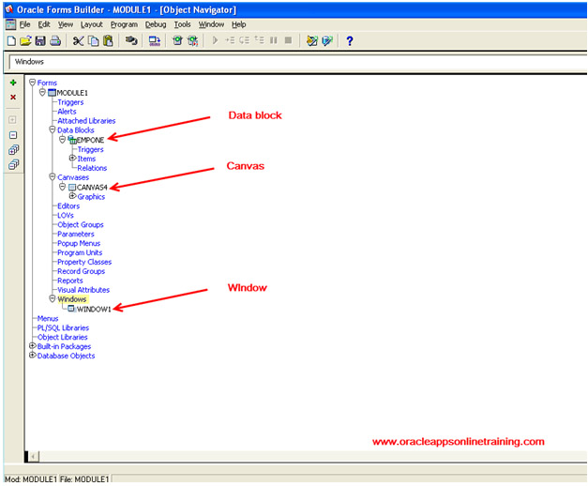Select the Alerts node
Viewport: 588px width, 486px height.
tap(67, 112)
